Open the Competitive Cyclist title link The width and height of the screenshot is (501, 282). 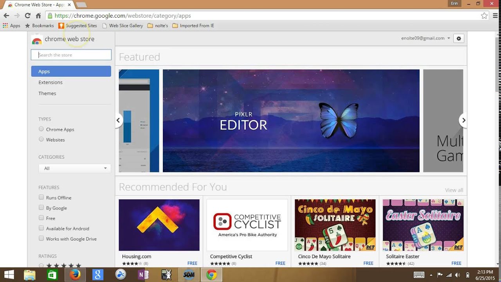pos(231,256)
